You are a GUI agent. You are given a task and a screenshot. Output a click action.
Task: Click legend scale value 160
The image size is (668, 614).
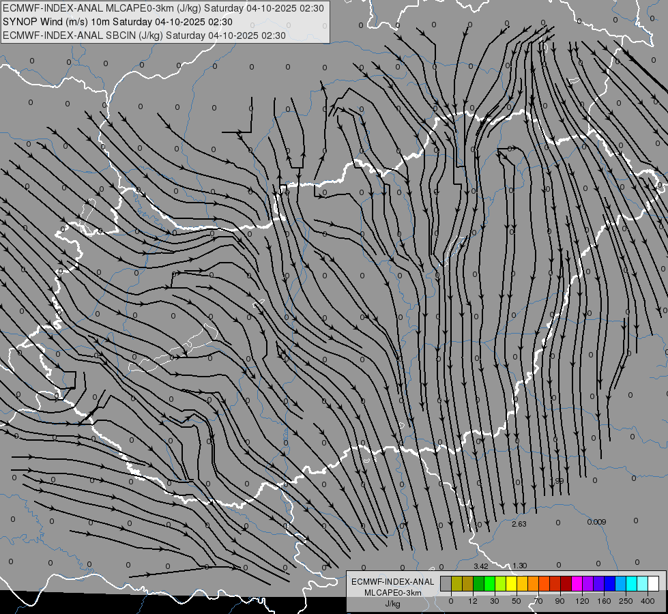(604, 601)
